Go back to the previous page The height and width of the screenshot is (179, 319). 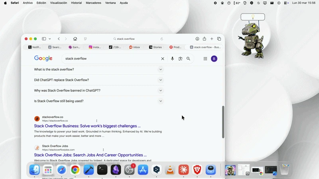(59, 39)
